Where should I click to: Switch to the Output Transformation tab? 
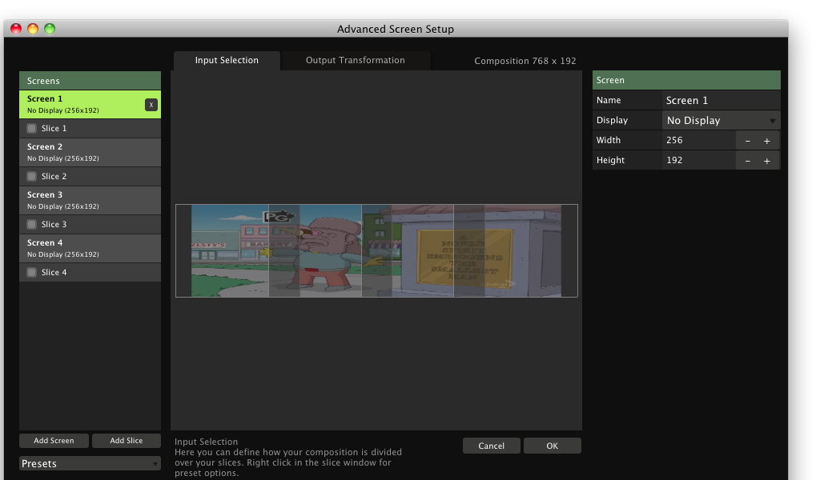(355, 61)
